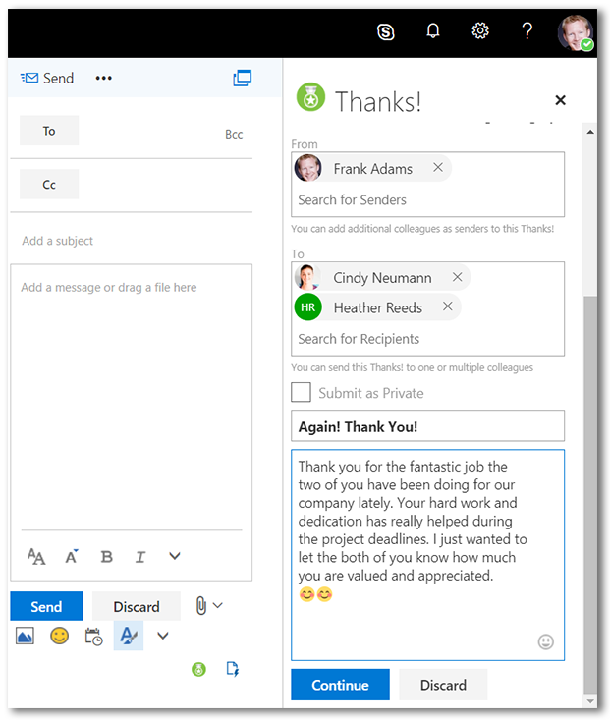Click the Frank Adams sender chip
The width and height of the screenshot is (610, 723).
click(x=372, y=168)
